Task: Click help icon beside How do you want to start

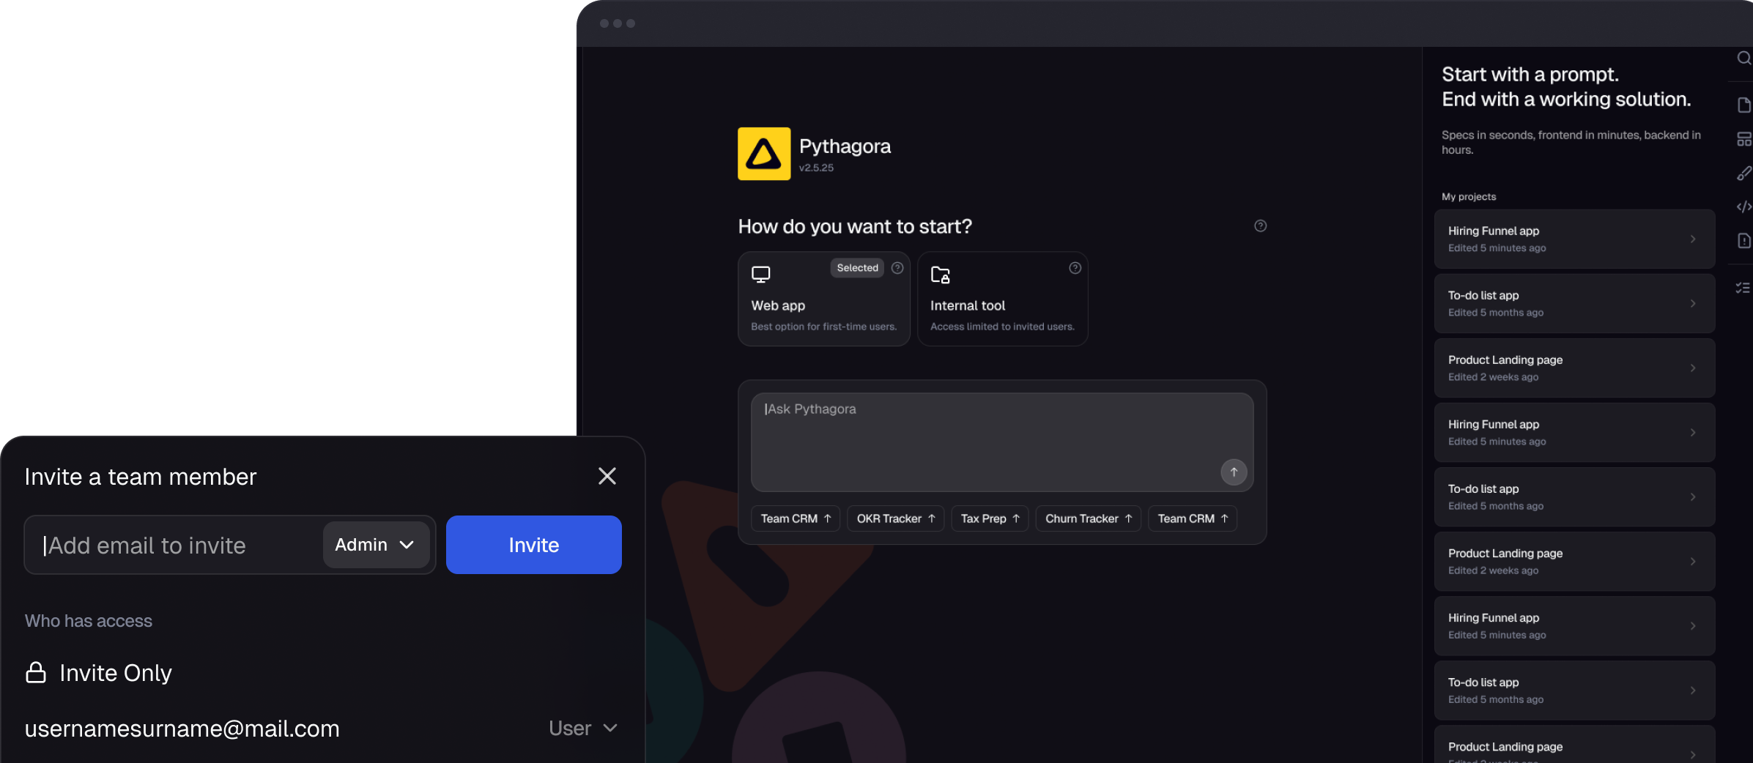Action: (1260, 226)
